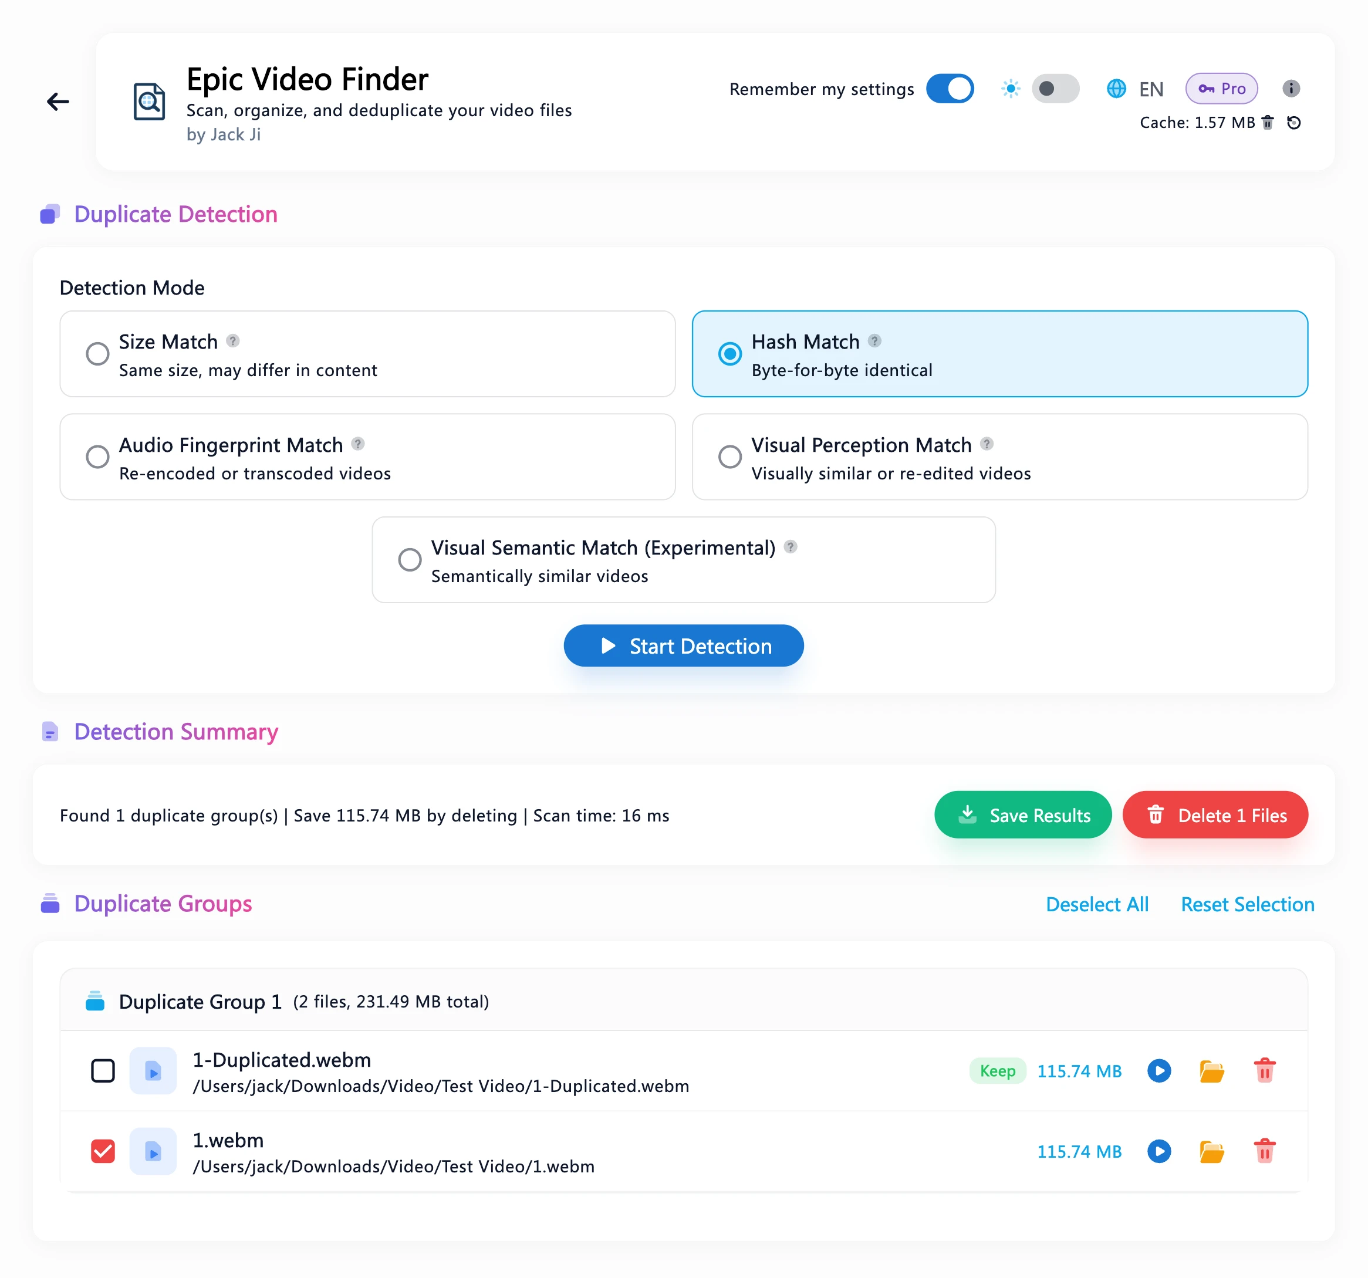Screen dimensions: 1368x1278
Task: Go back using the left arrow
Action: (x=58, y=102)
